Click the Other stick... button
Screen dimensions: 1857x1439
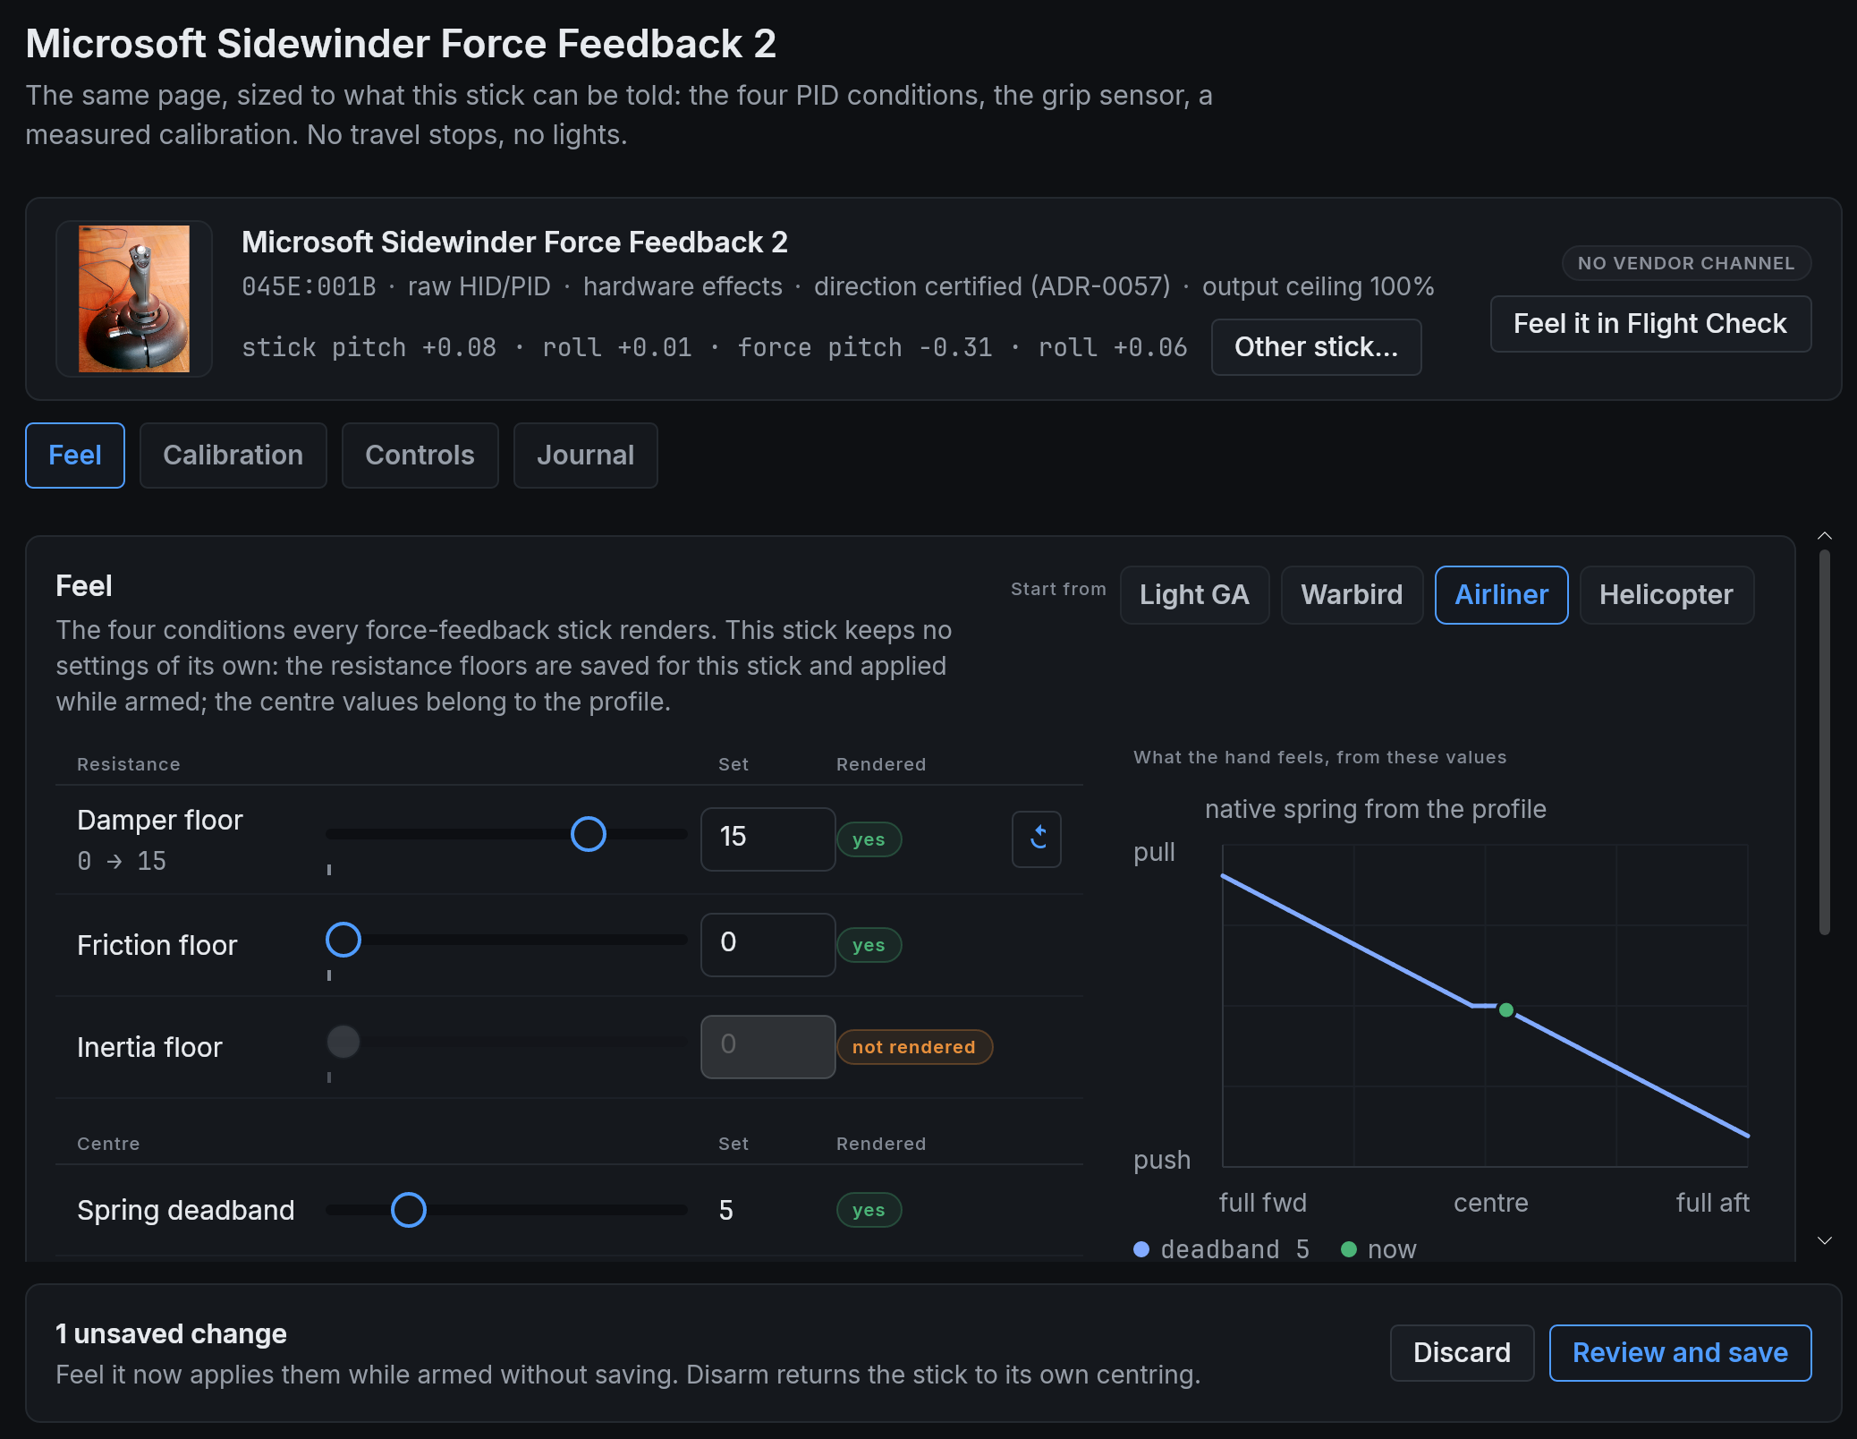pyautogui.click(x=1316, y=346)
